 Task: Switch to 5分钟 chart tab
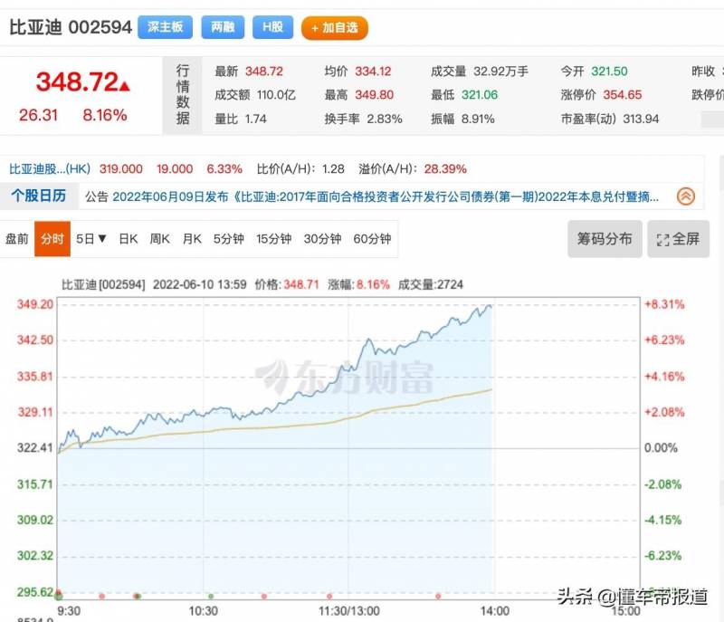tap(229, 239)
